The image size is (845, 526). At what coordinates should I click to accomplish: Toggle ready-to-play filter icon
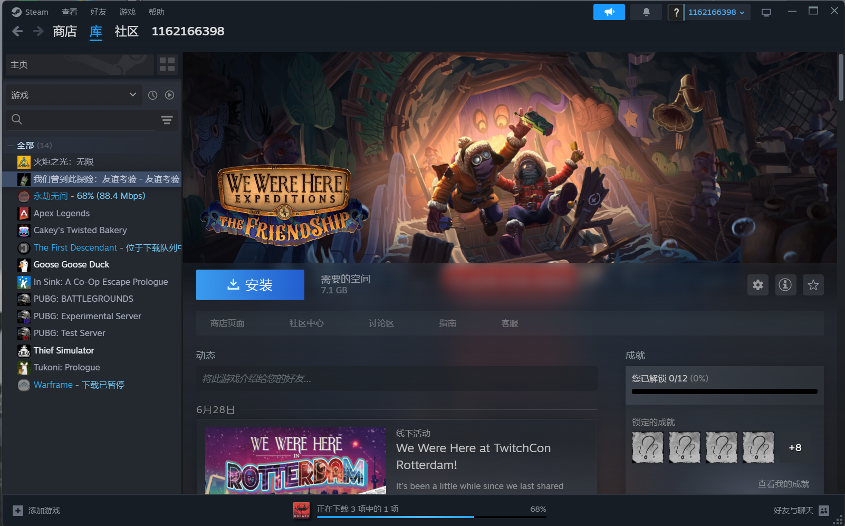tap(169, 95)
